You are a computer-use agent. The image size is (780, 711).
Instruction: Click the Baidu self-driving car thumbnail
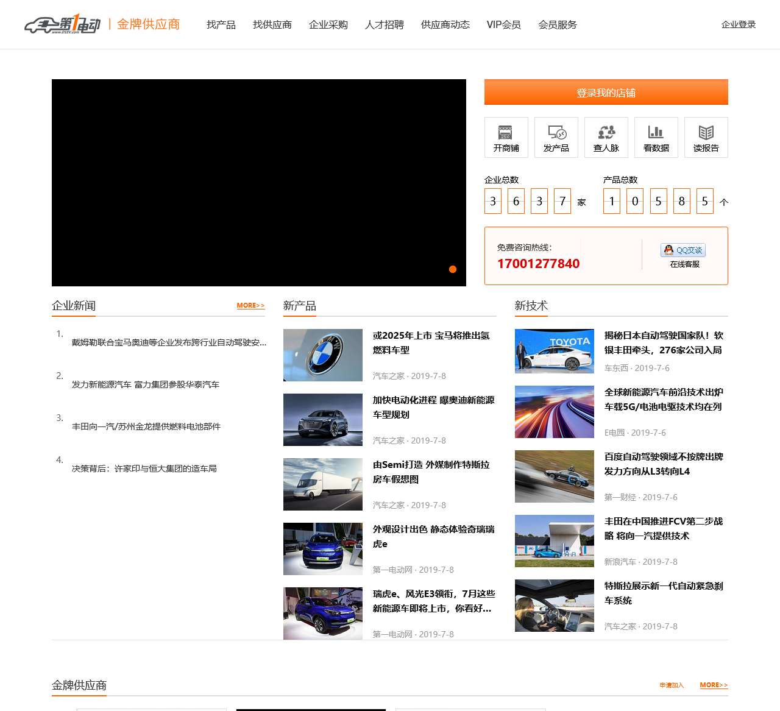pyautogui.click(x=555, y=476)
